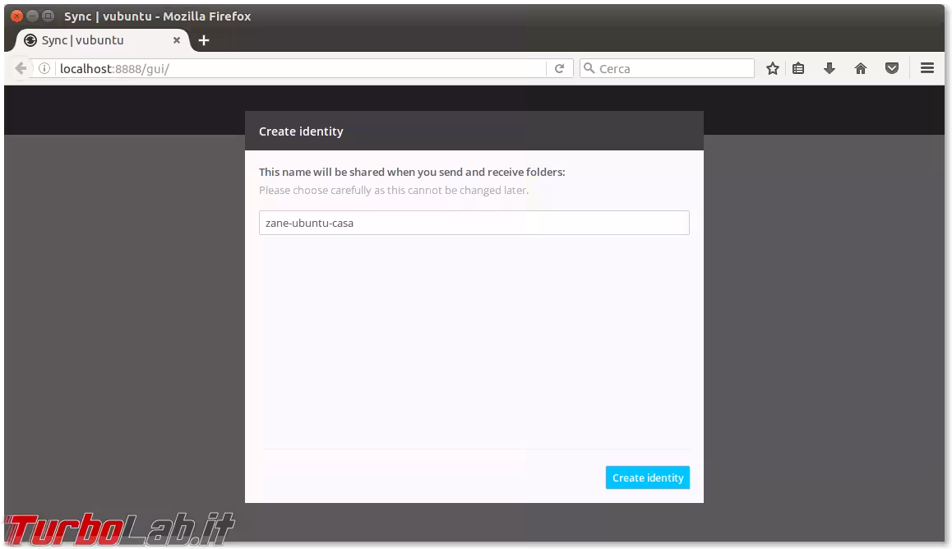The image size is (952, 549).
Task: Click 'This name will be shared' text
Action: (x=412, y=173)
